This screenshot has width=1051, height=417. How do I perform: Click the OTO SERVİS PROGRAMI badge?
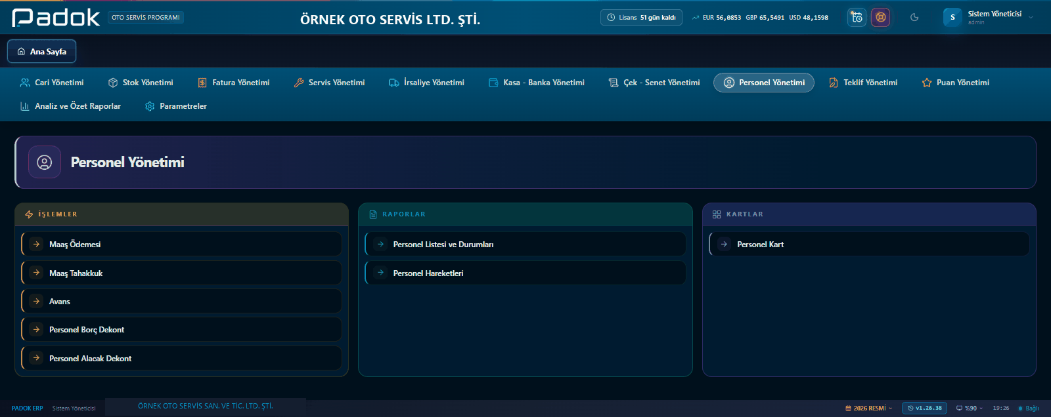pyautogui.click(x=146, y=18)
